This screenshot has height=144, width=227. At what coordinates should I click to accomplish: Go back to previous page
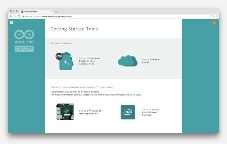pyautogui.click(x=11, y=16)
